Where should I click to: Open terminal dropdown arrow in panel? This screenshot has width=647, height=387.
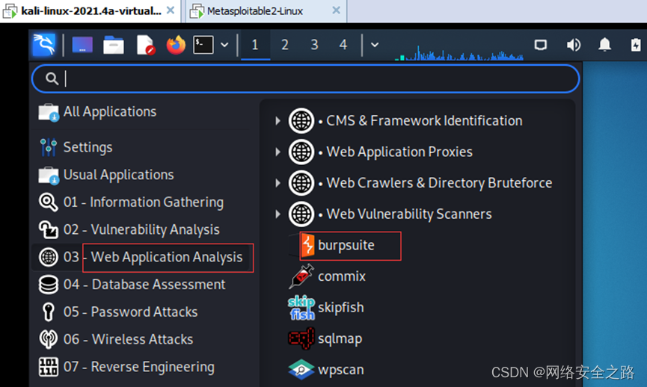pos(224,45)
